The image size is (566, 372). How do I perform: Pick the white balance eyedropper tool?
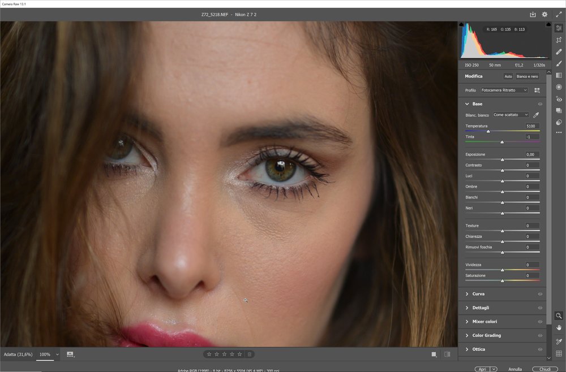pos(536,115)
